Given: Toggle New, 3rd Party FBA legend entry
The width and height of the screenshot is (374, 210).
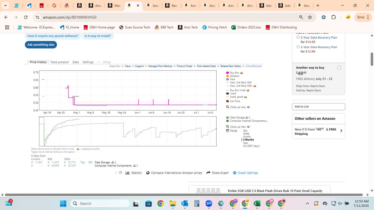Looking at the screenshot, I should click(239, 83).
